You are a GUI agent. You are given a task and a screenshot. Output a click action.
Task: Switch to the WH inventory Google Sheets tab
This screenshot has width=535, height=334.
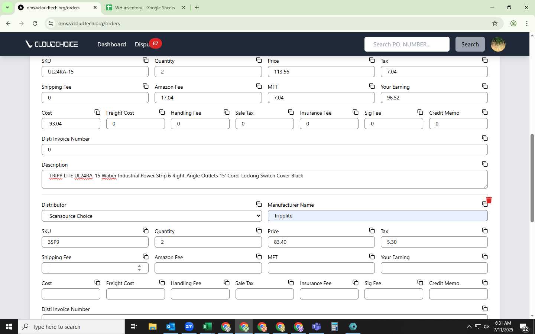point(145,7)
